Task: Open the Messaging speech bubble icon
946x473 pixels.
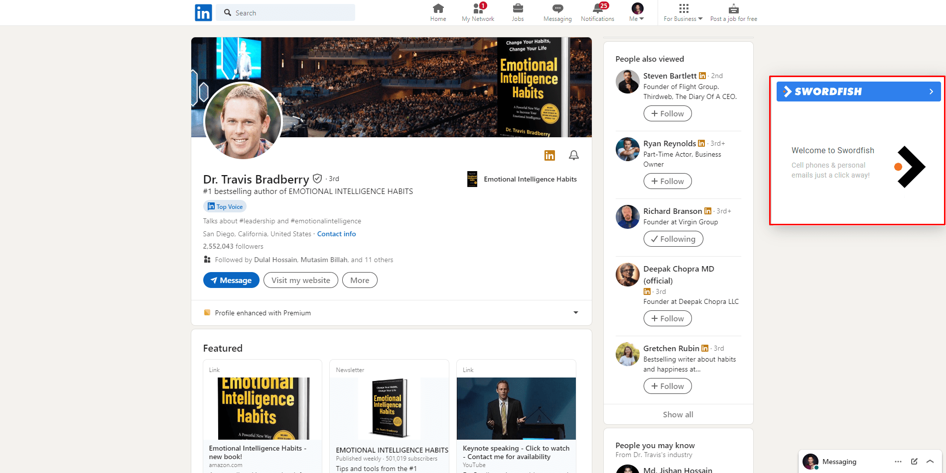Action: (x=557, y=9)
